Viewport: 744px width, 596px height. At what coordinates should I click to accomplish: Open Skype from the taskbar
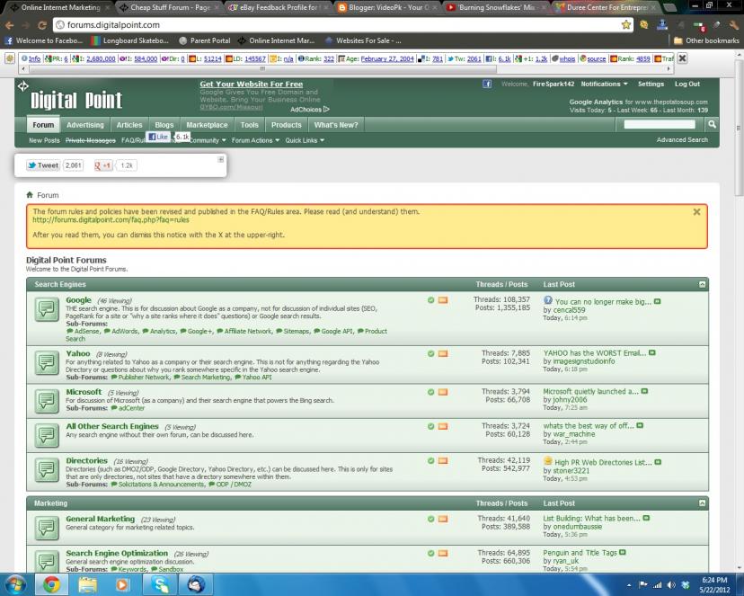pyautogui.click(x=160, y=584)
